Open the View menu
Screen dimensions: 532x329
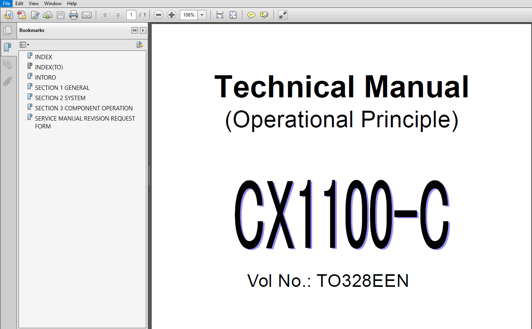click(34, 4)
